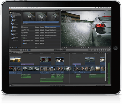Screen dimensions: 122x104
Task: Toggle the viewer fullscreen icon
Action: pos(107,48)
